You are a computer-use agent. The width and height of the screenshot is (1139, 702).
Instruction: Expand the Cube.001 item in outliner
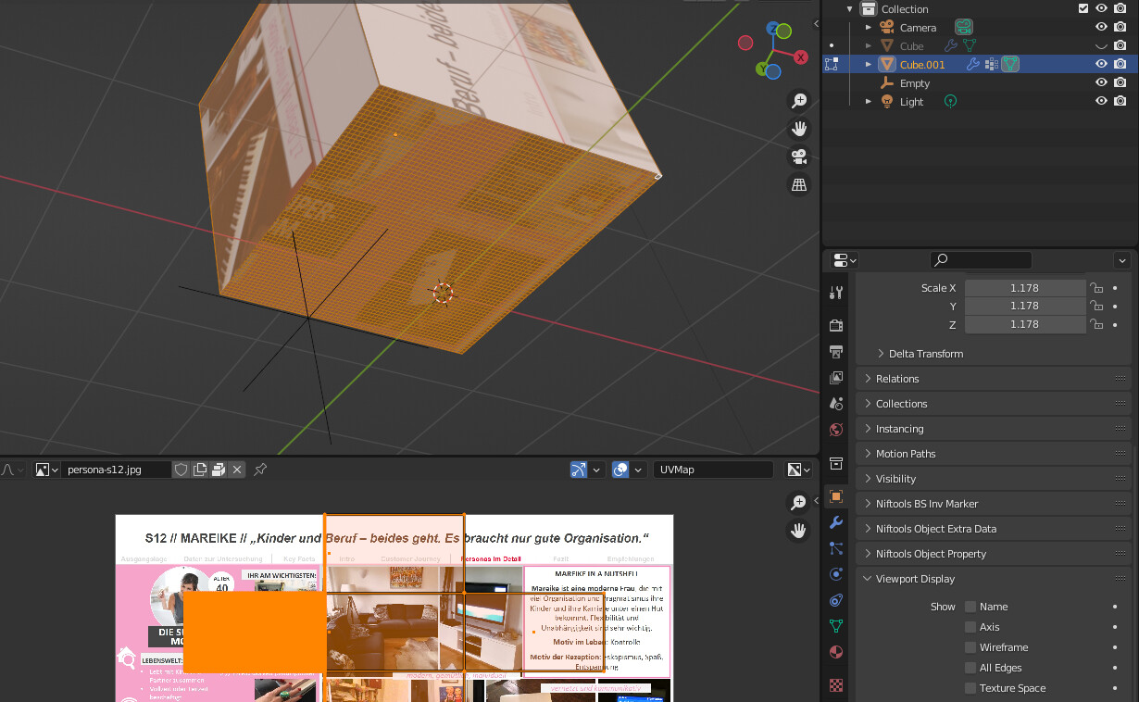[x=869, y=64]
